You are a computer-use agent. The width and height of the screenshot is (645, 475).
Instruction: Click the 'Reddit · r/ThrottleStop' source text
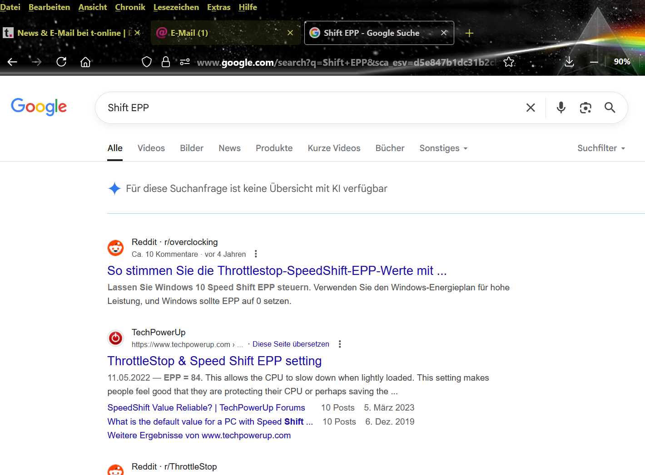click(174, 466)
